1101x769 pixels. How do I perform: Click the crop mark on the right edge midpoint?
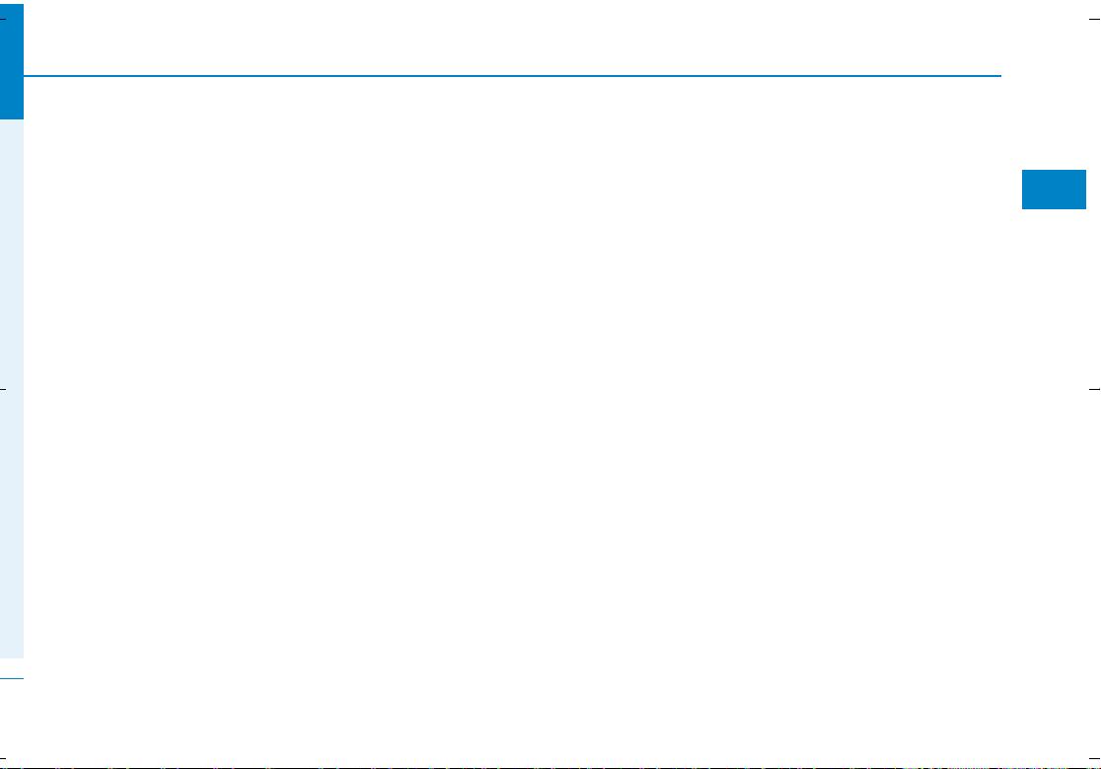(1095, 388)
